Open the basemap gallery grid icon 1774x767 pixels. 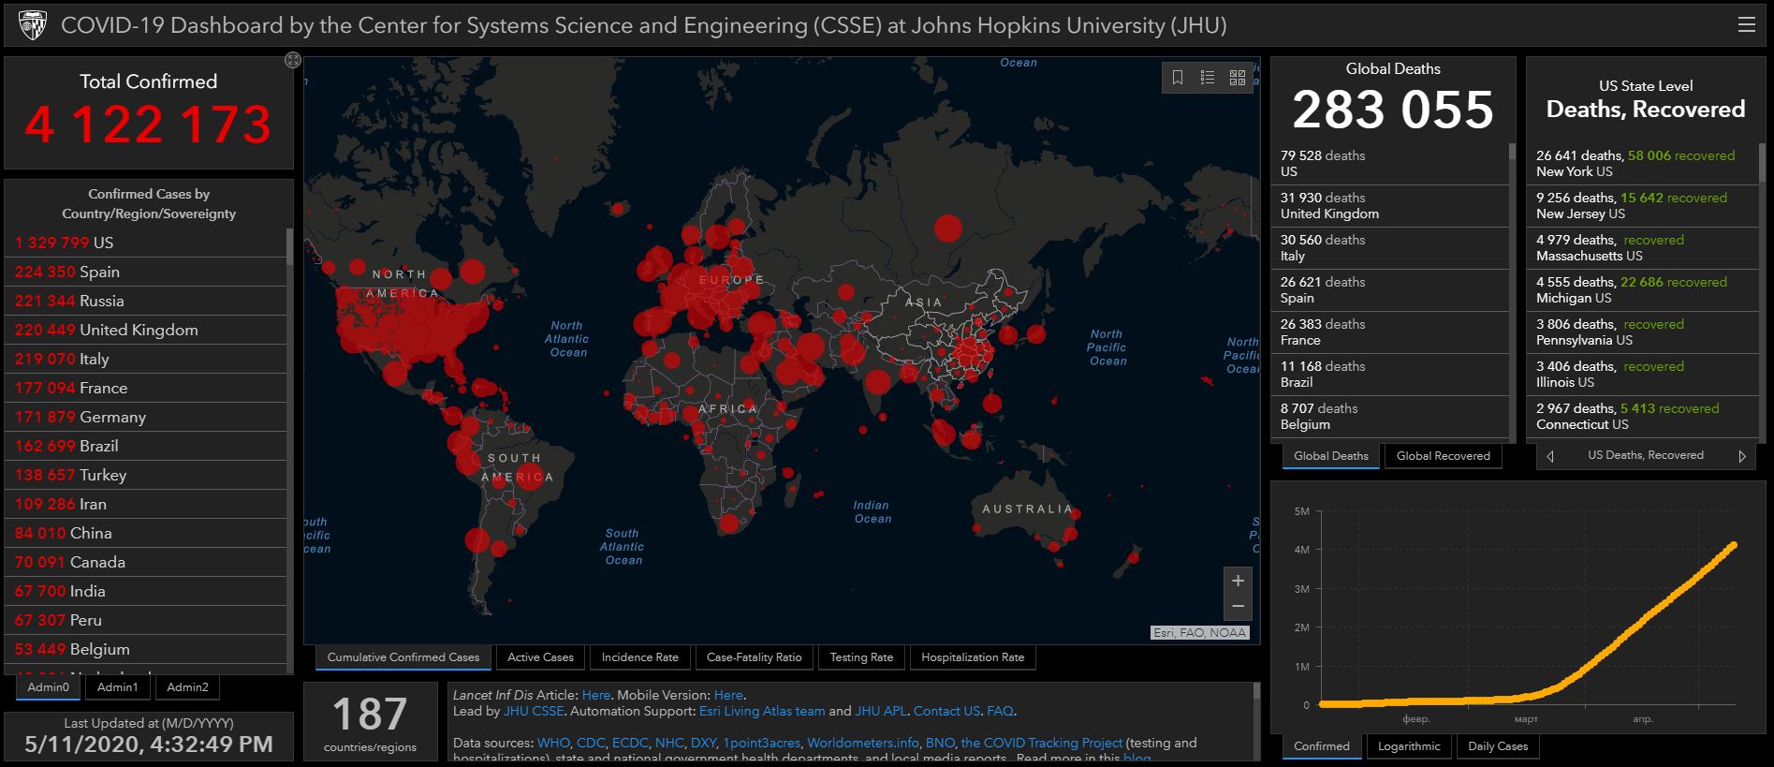pyautogui.click(x=1238, y=78)
